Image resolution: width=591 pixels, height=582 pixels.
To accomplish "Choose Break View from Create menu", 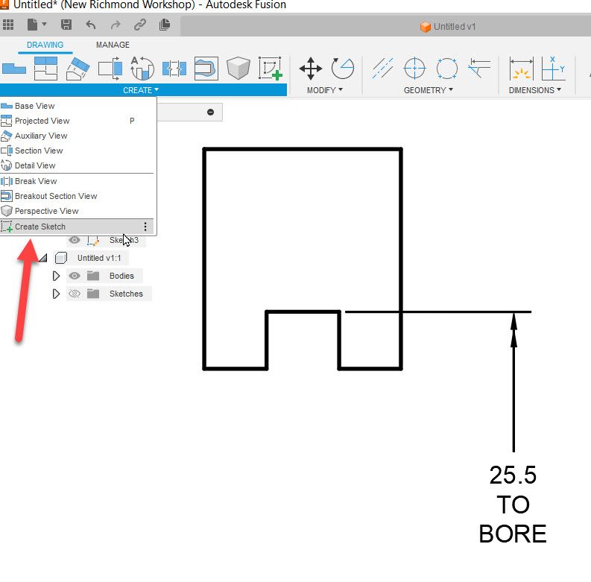I will click(x=78, y=181).
